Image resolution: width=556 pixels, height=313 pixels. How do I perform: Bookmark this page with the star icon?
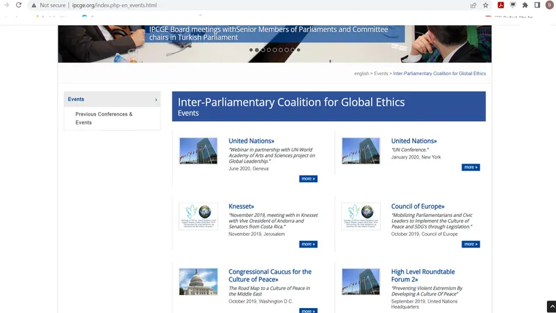pyautogui.click(x=486, y=6)
